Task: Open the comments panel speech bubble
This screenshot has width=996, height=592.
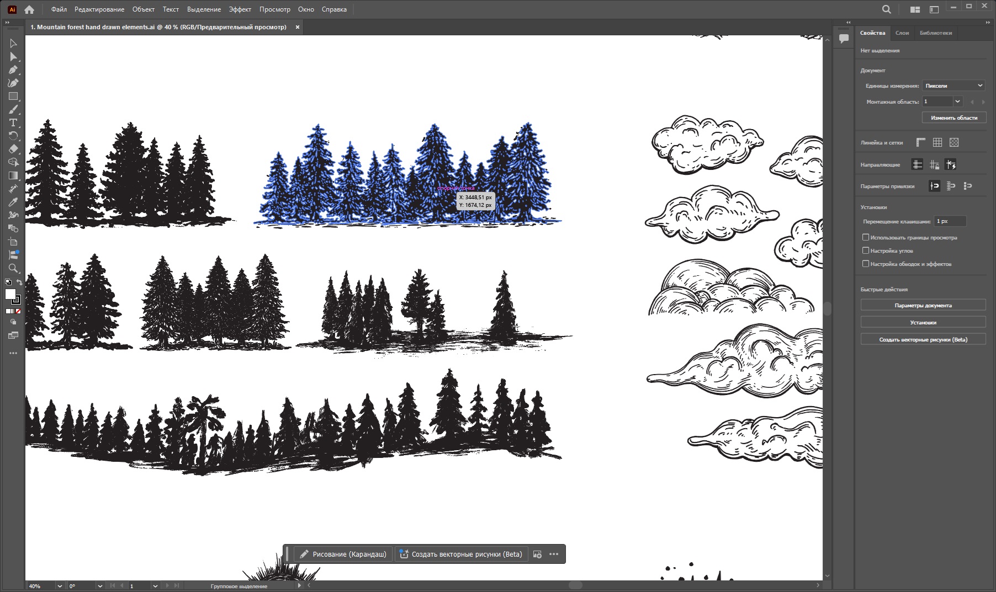Action: pyautogui.click(x=844, y=38)
